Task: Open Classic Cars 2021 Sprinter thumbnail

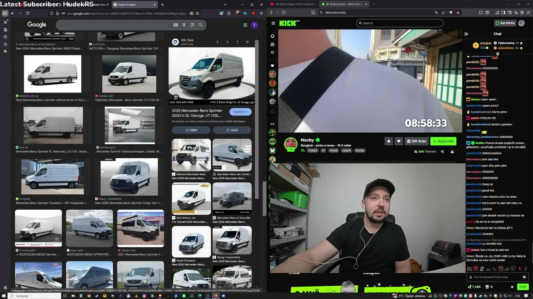Action: 140,228
